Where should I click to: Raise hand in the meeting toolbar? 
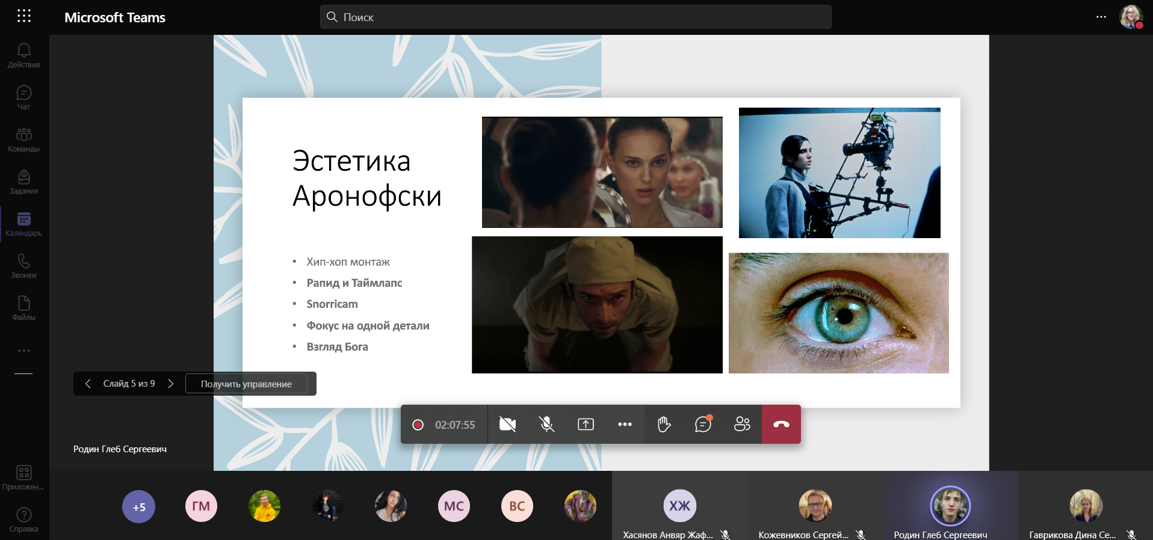pos(664,425)
